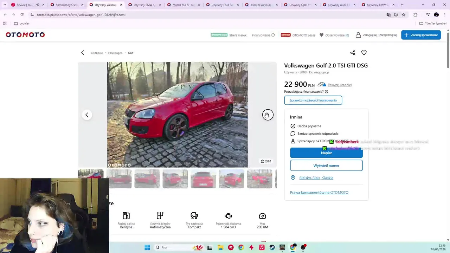Viewport: 450px width, 253px height.
Task: Click Wyświetl numer button
Action: pos(326,166)
